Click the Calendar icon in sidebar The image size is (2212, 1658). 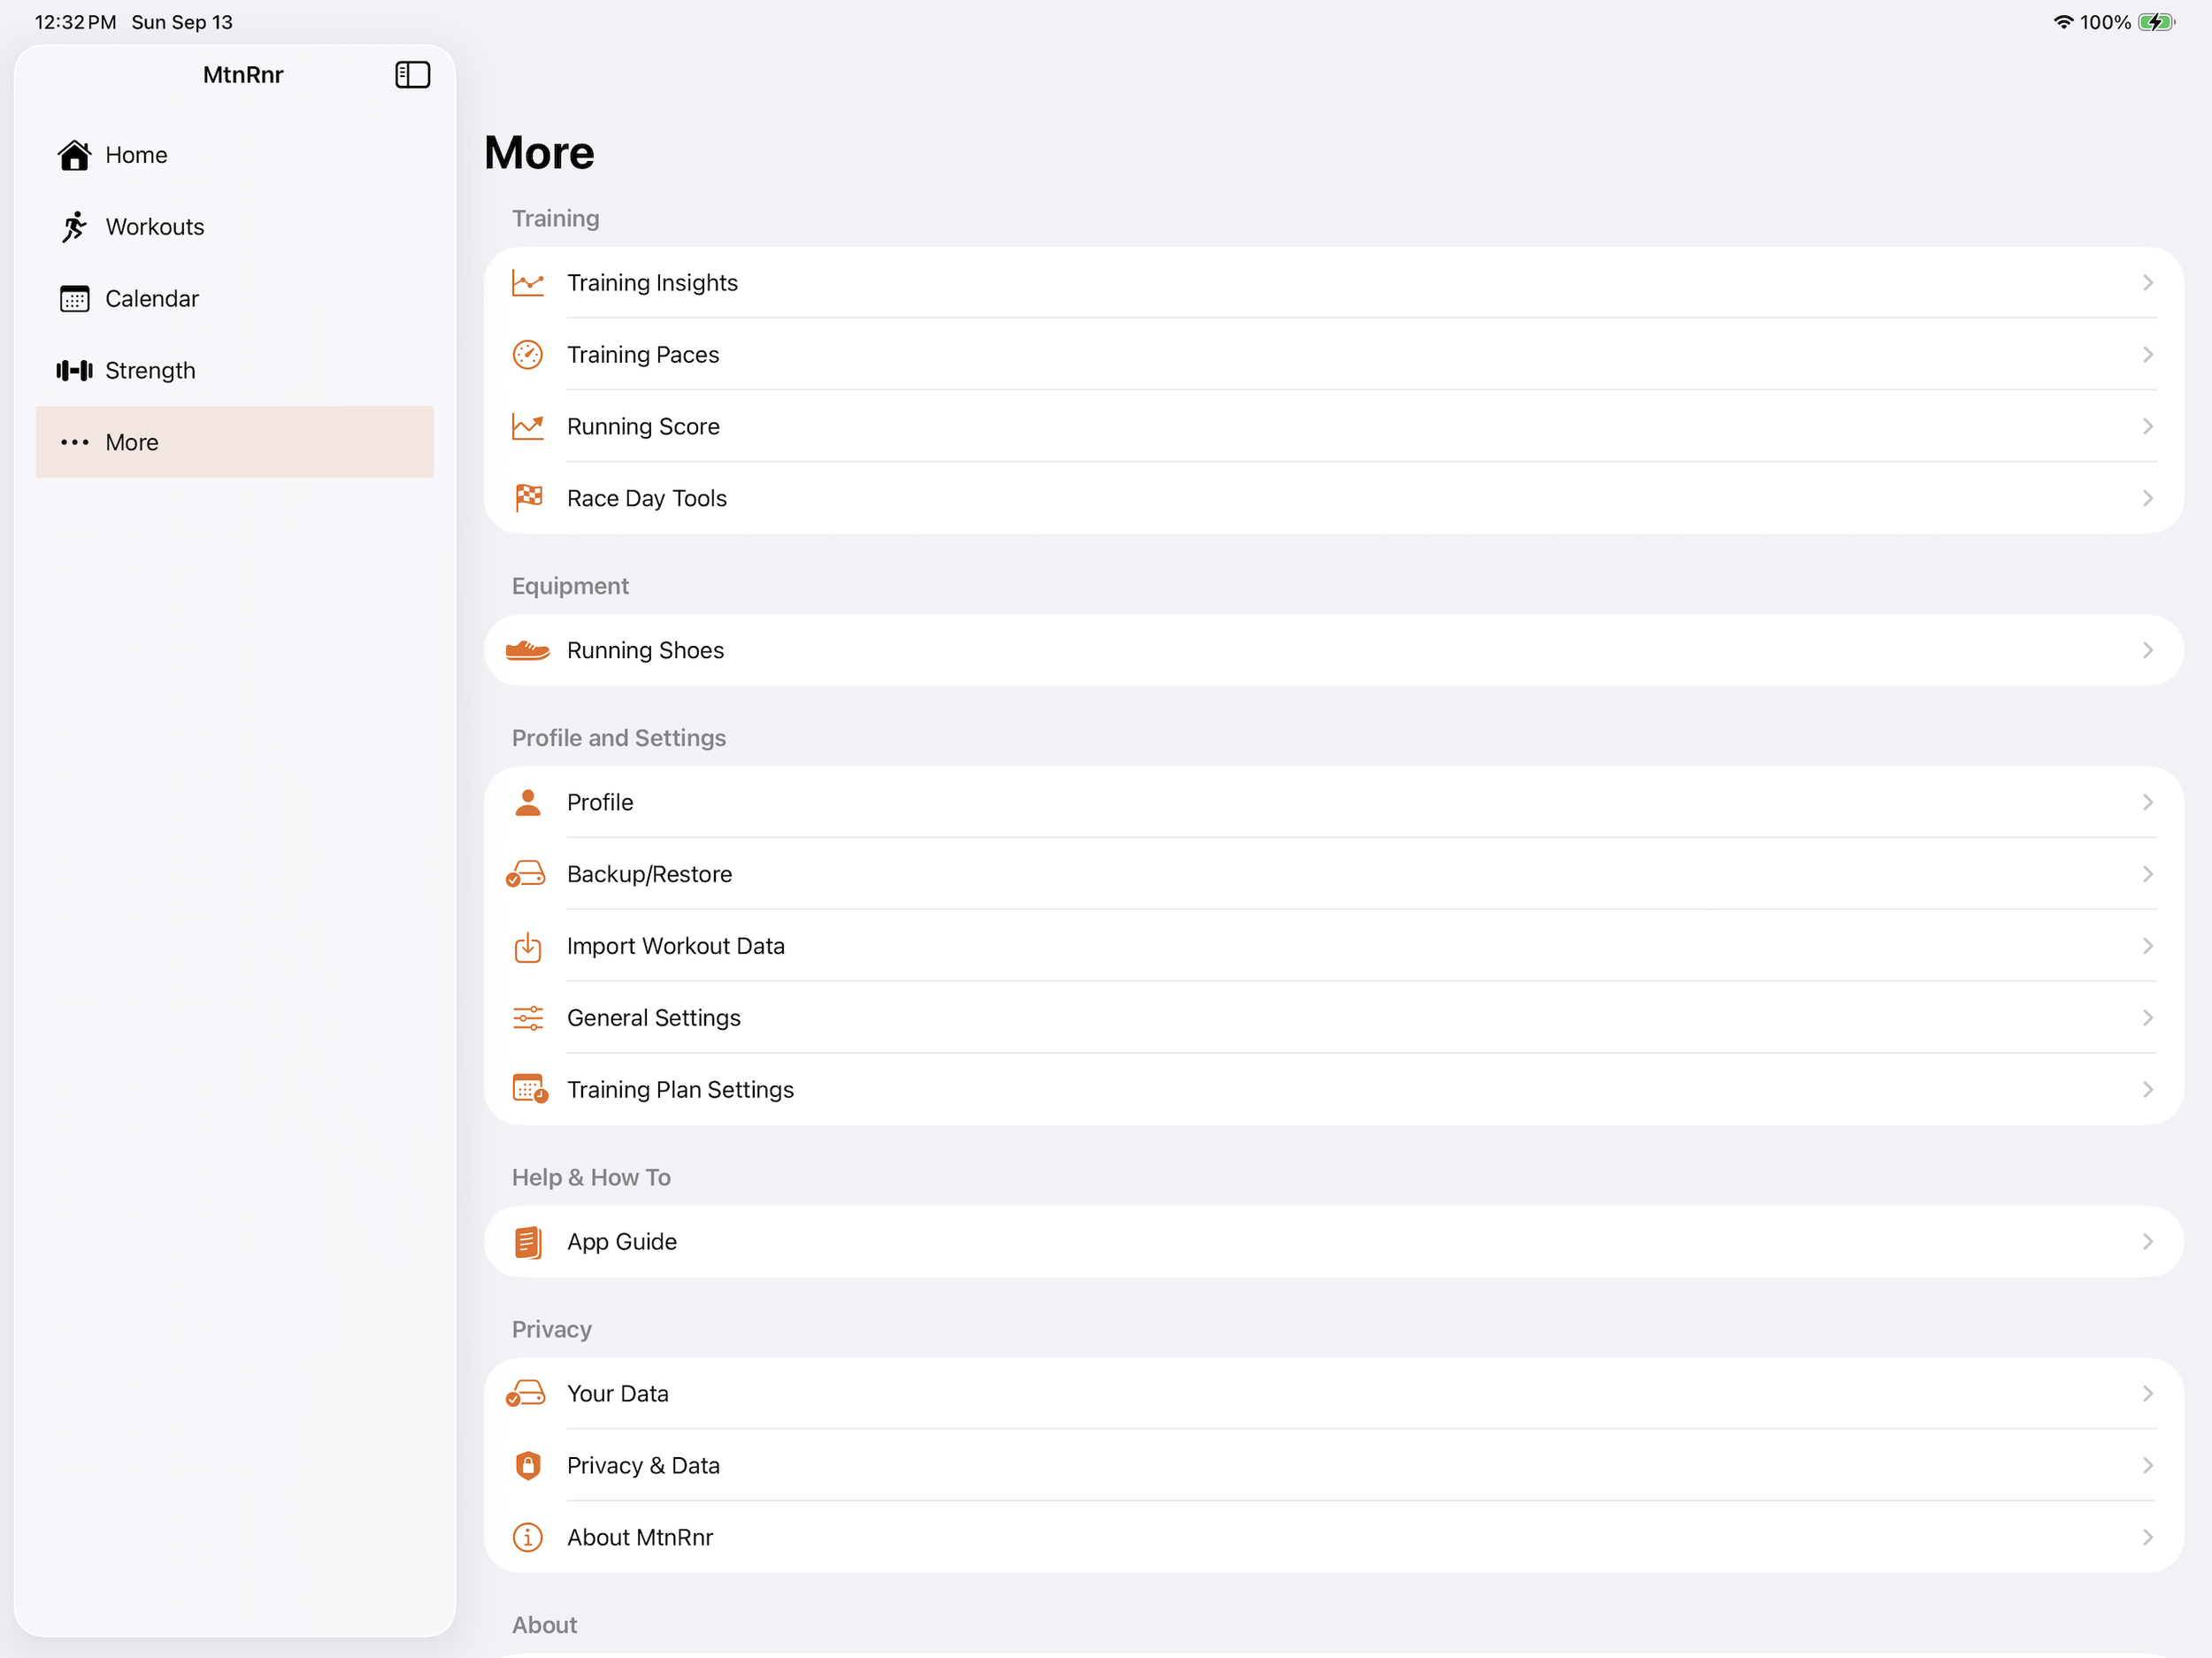tap(74, 299)
